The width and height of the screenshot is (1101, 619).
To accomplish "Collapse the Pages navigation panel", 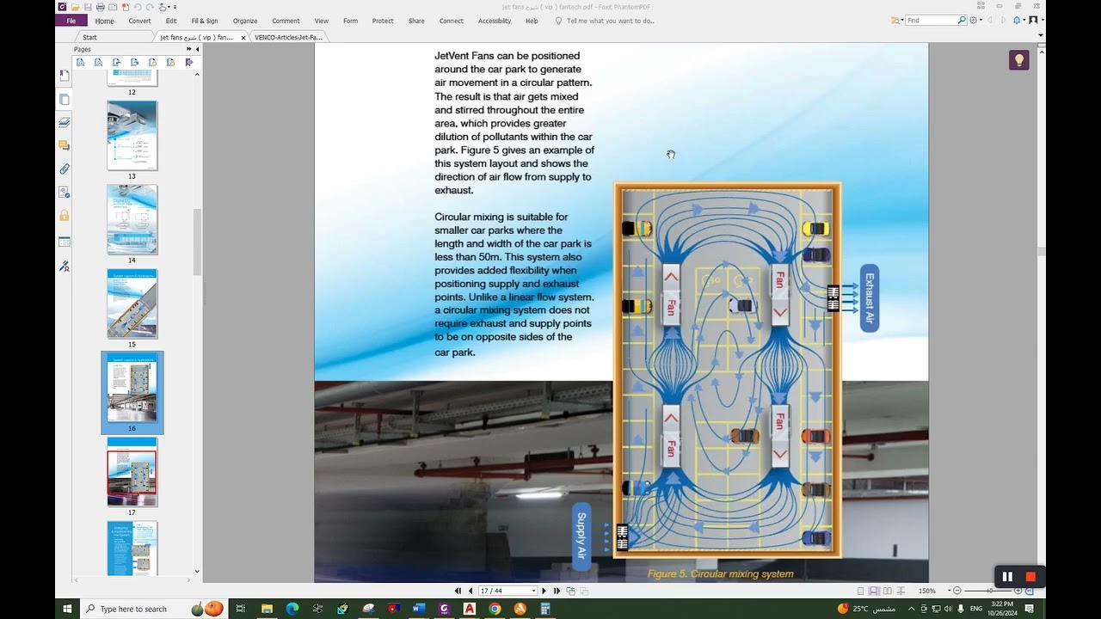I will [197, 49].
